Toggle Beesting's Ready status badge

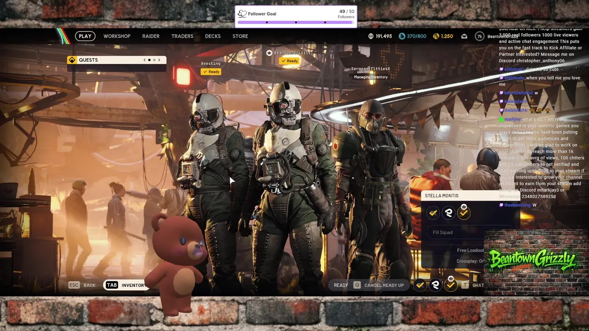coord(211,72)
